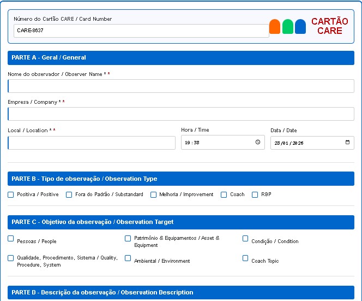
Task: Tick the RBP checkbox
Action: pyautogui.click(x=255, y=194)
